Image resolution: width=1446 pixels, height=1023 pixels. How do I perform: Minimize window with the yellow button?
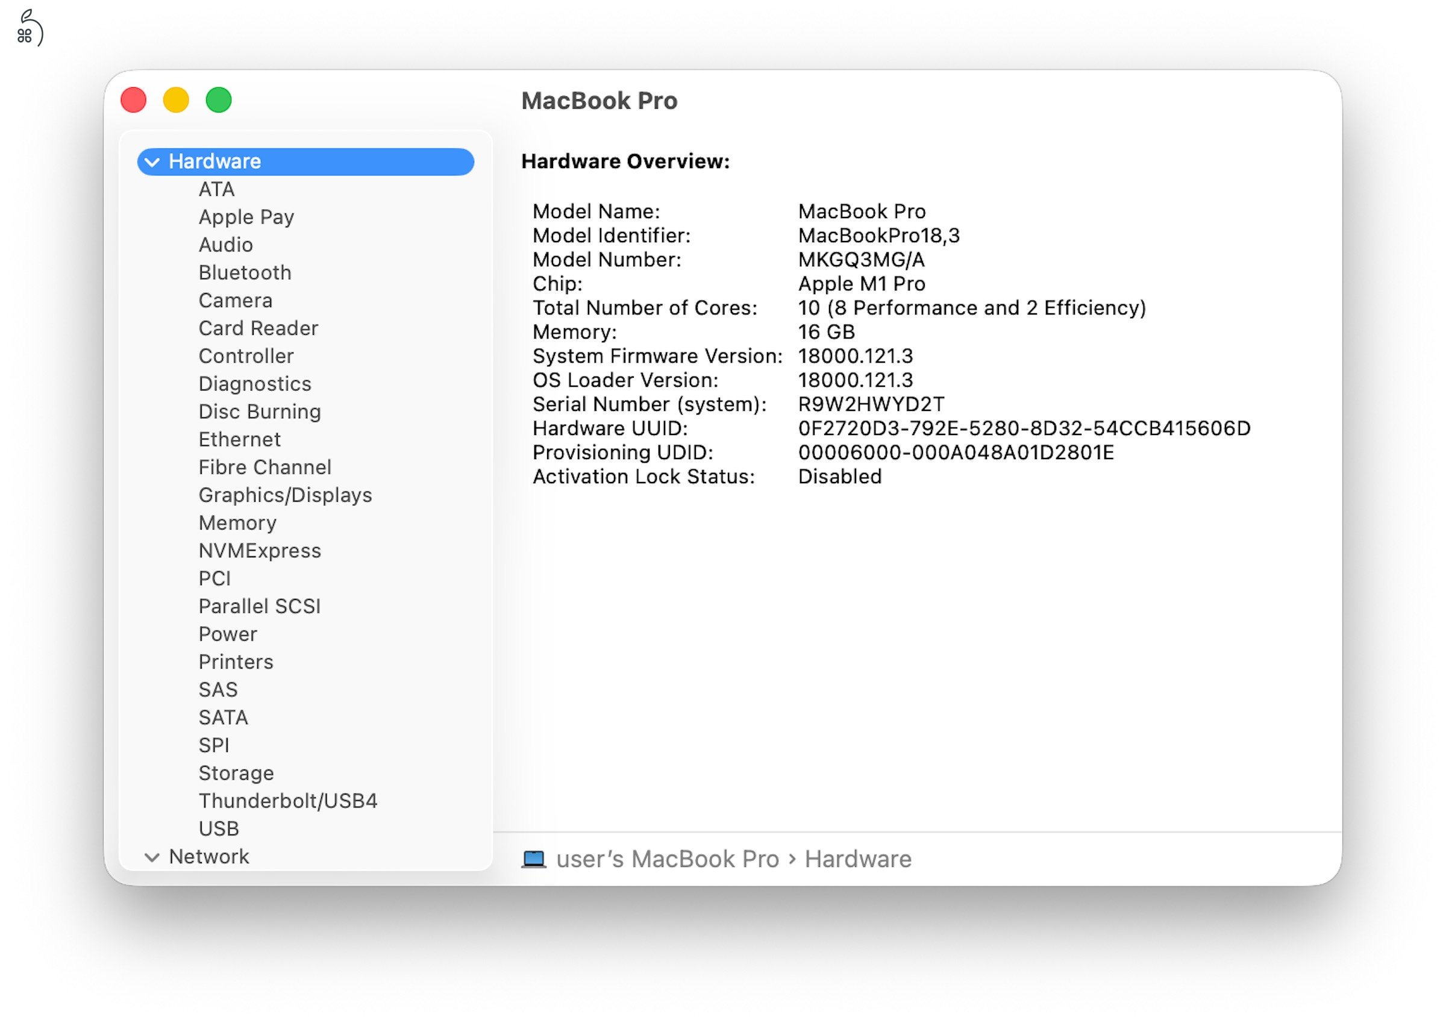tap(177, 100)
